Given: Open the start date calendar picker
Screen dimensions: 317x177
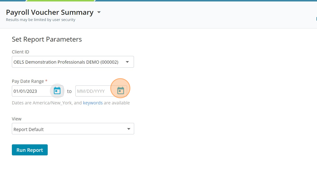Looking at the screenshot, I should pos(57,91).
